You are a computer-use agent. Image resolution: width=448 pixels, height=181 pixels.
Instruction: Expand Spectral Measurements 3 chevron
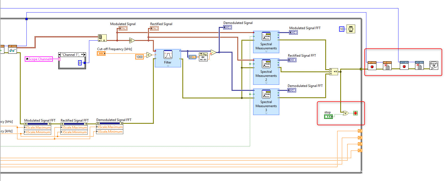coord(266,113)
